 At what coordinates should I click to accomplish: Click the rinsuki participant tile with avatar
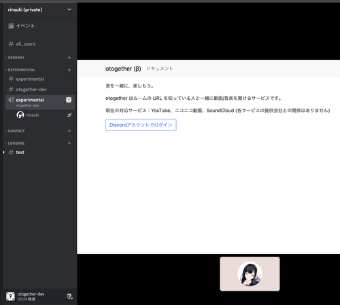coord(250,274)
